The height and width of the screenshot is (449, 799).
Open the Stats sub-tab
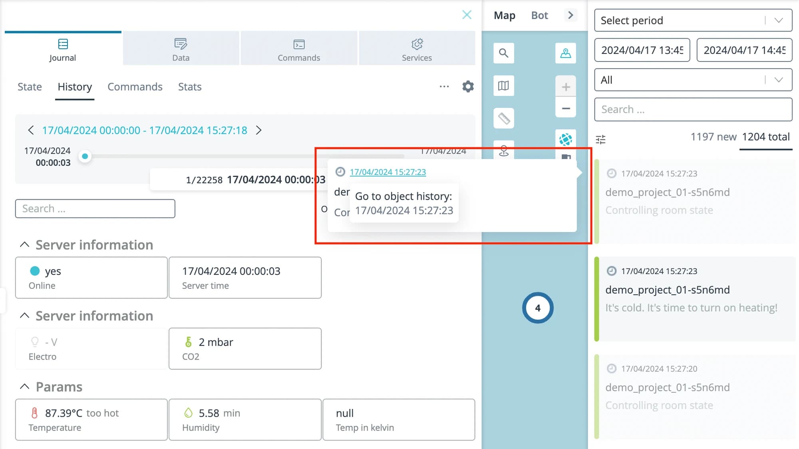[x=190, y=87]
